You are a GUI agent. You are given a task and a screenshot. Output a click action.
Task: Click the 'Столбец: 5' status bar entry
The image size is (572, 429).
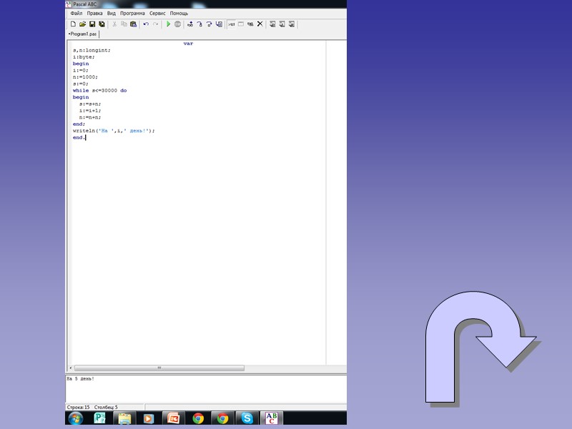click(x=106, y=407)
